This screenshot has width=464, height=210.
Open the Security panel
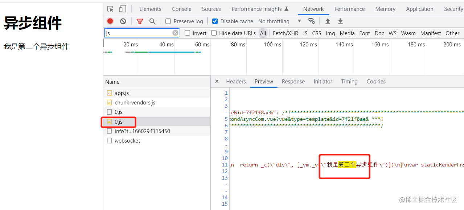coord(453,9)
